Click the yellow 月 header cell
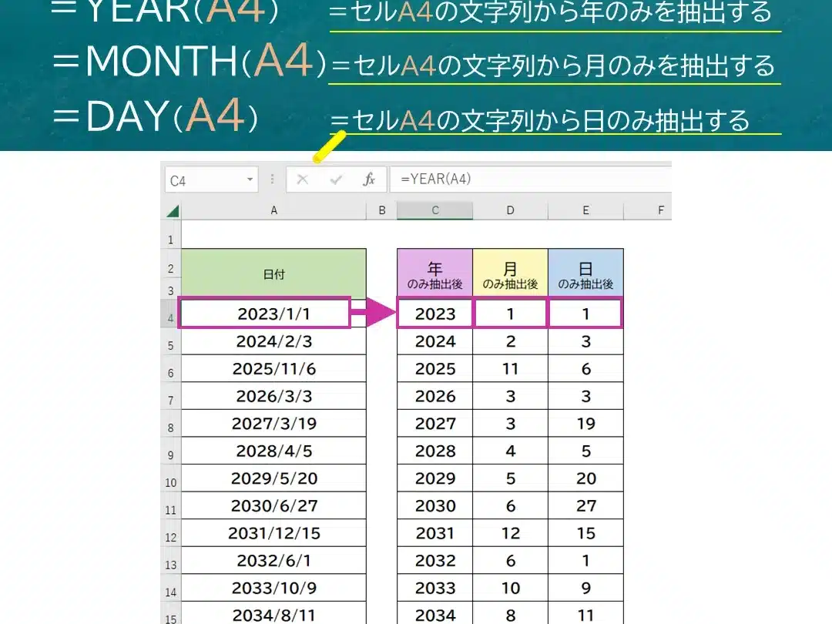Viewport: 832px width, 624px height. [x=510, y=274]
